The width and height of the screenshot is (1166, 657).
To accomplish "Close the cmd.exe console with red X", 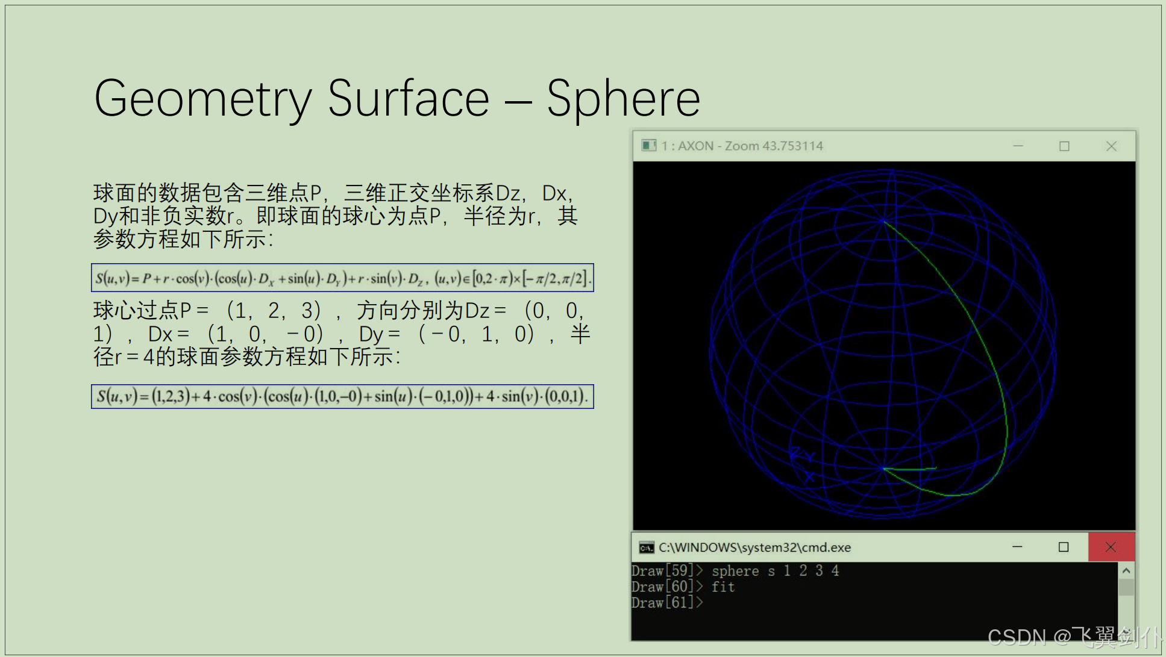I will point(1111,547).
